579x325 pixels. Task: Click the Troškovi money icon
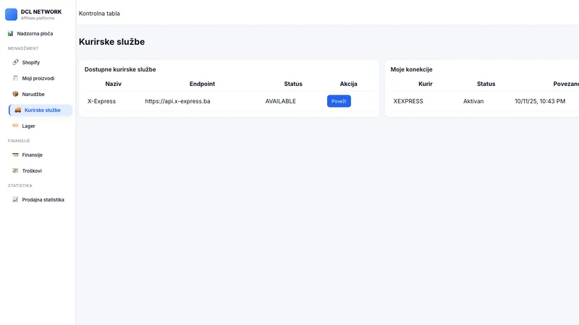point(15,170)
